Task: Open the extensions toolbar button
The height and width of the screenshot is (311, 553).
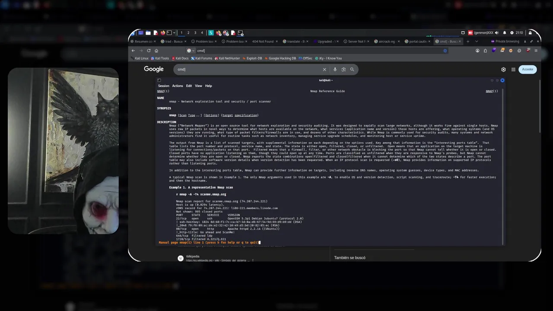Action: tap(485, 51)
